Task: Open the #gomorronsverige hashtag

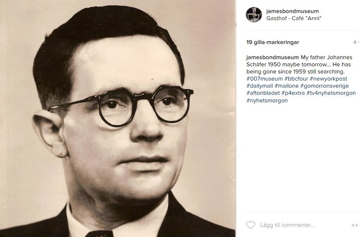Action: pos(325,86)
